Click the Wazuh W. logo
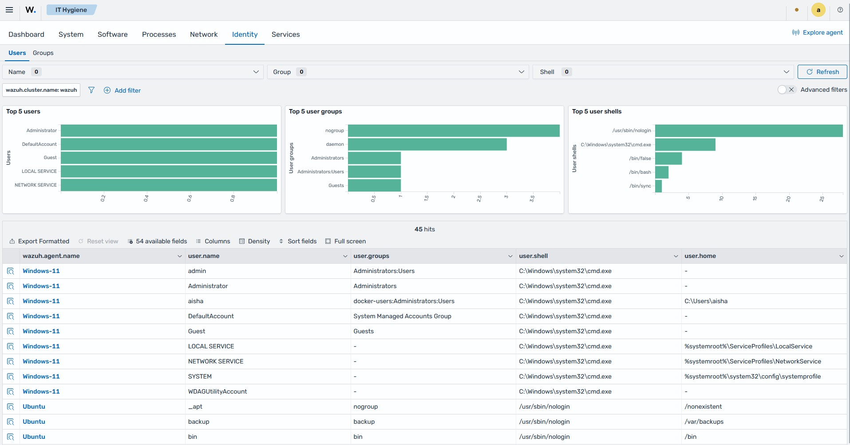Screen dimensions: 850x445 [x=30, y=10]
